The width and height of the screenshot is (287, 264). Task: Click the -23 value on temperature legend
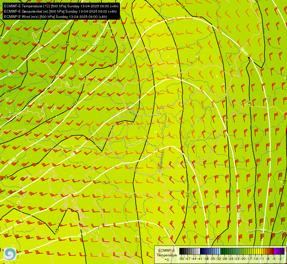tap(237, 259)
